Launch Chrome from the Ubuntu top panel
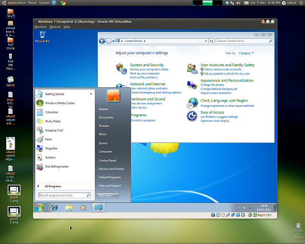 pyautogui.click(x=63, y=3)
